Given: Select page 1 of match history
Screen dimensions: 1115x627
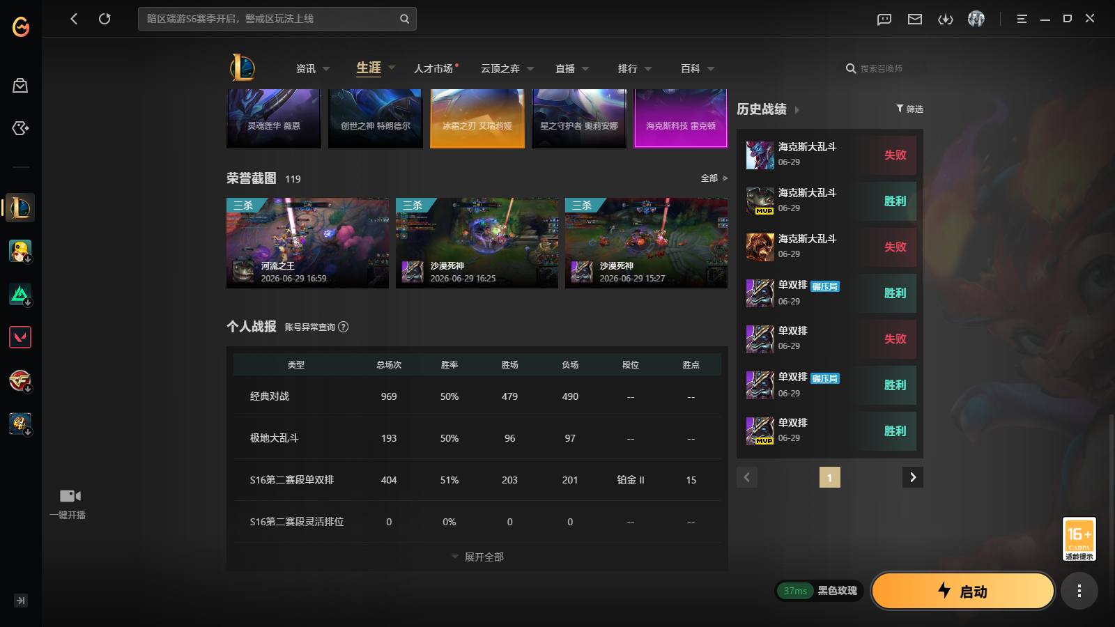Looking at the screenshot, I should tap(830, 477).
